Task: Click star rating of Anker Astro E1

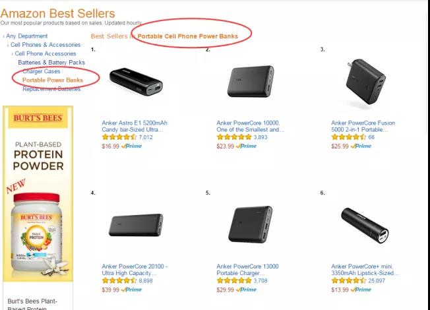Action: pos(119,138)
